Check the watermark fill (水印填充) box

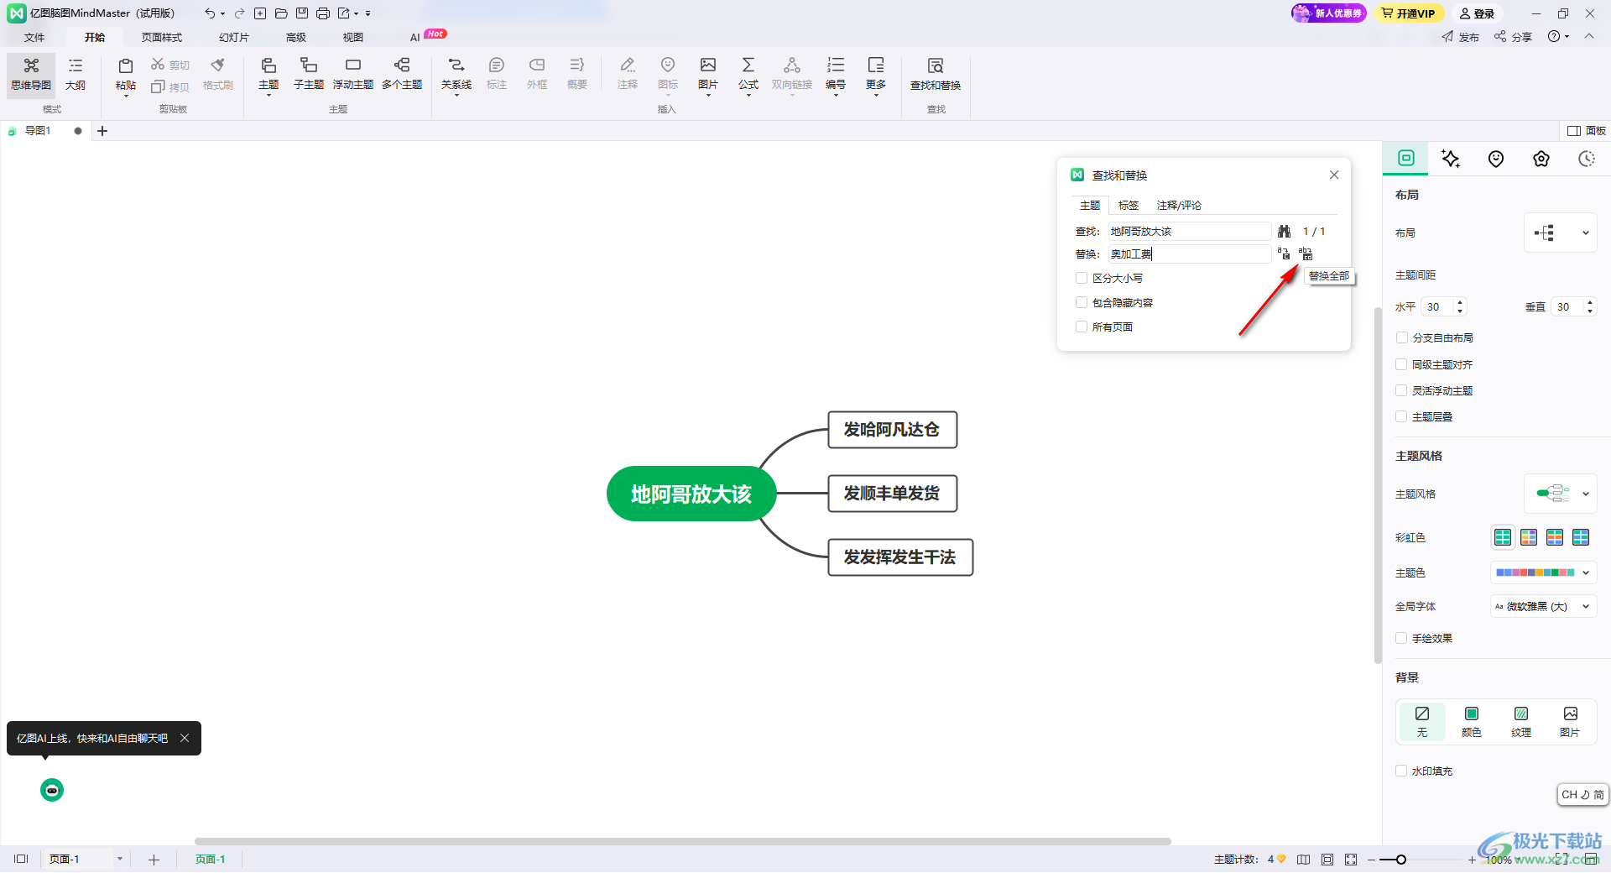(x=1401, y=771)
